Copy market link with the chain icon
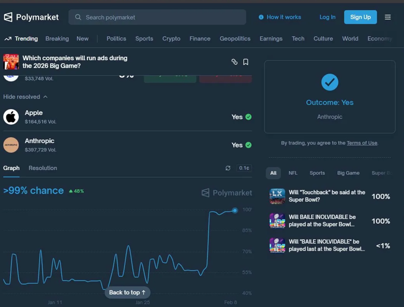This screenshot has width=404, height=307. [234, 62]
